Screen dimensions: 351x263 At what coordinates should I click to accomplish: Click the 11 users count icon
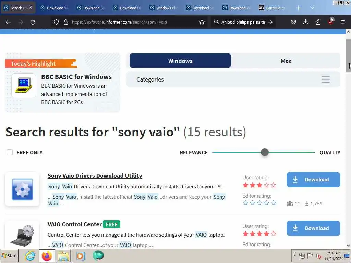pyautogui.click(x=290, y=203)
